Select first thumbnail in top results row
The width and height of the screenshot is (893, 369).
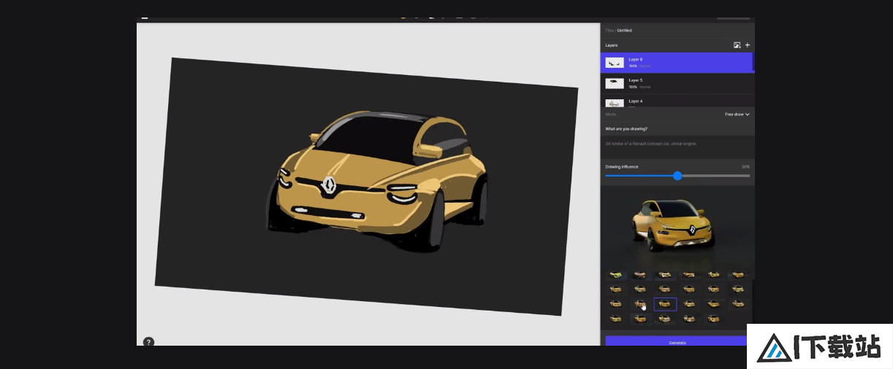(615, 275)
